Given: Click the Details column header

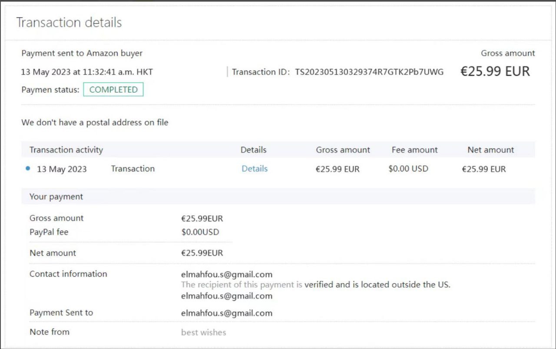Looking at the screenshot, I should pos(253,150).
